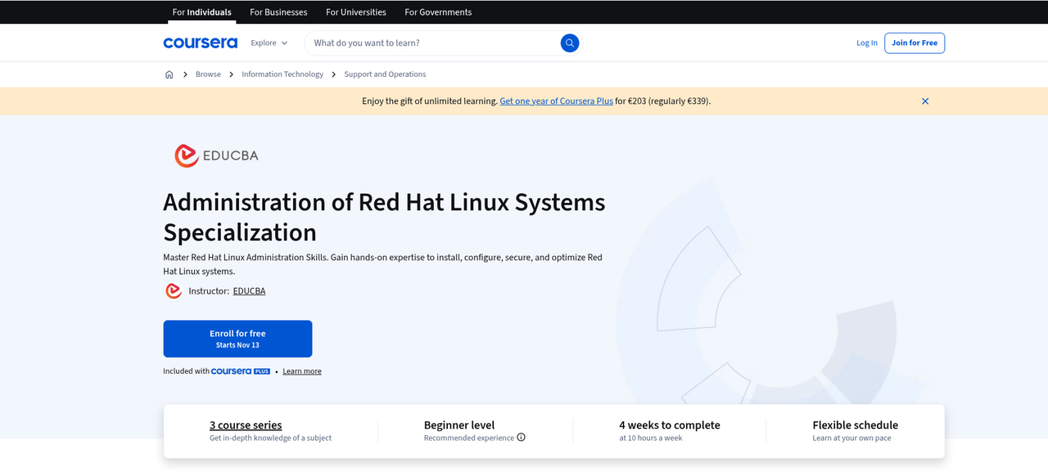1048x472 pixels.
Task: Click the 'Beginner level' text
Action: pyautogui.click(x=459, y=425)
